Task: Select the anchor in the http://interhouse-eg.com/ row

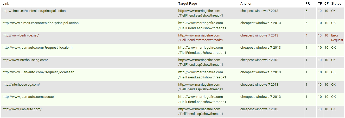Action: (259, 85)
